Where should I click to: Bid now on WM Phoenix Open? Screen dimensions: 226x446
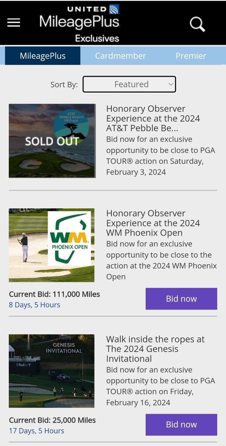[x=181, y=298]
